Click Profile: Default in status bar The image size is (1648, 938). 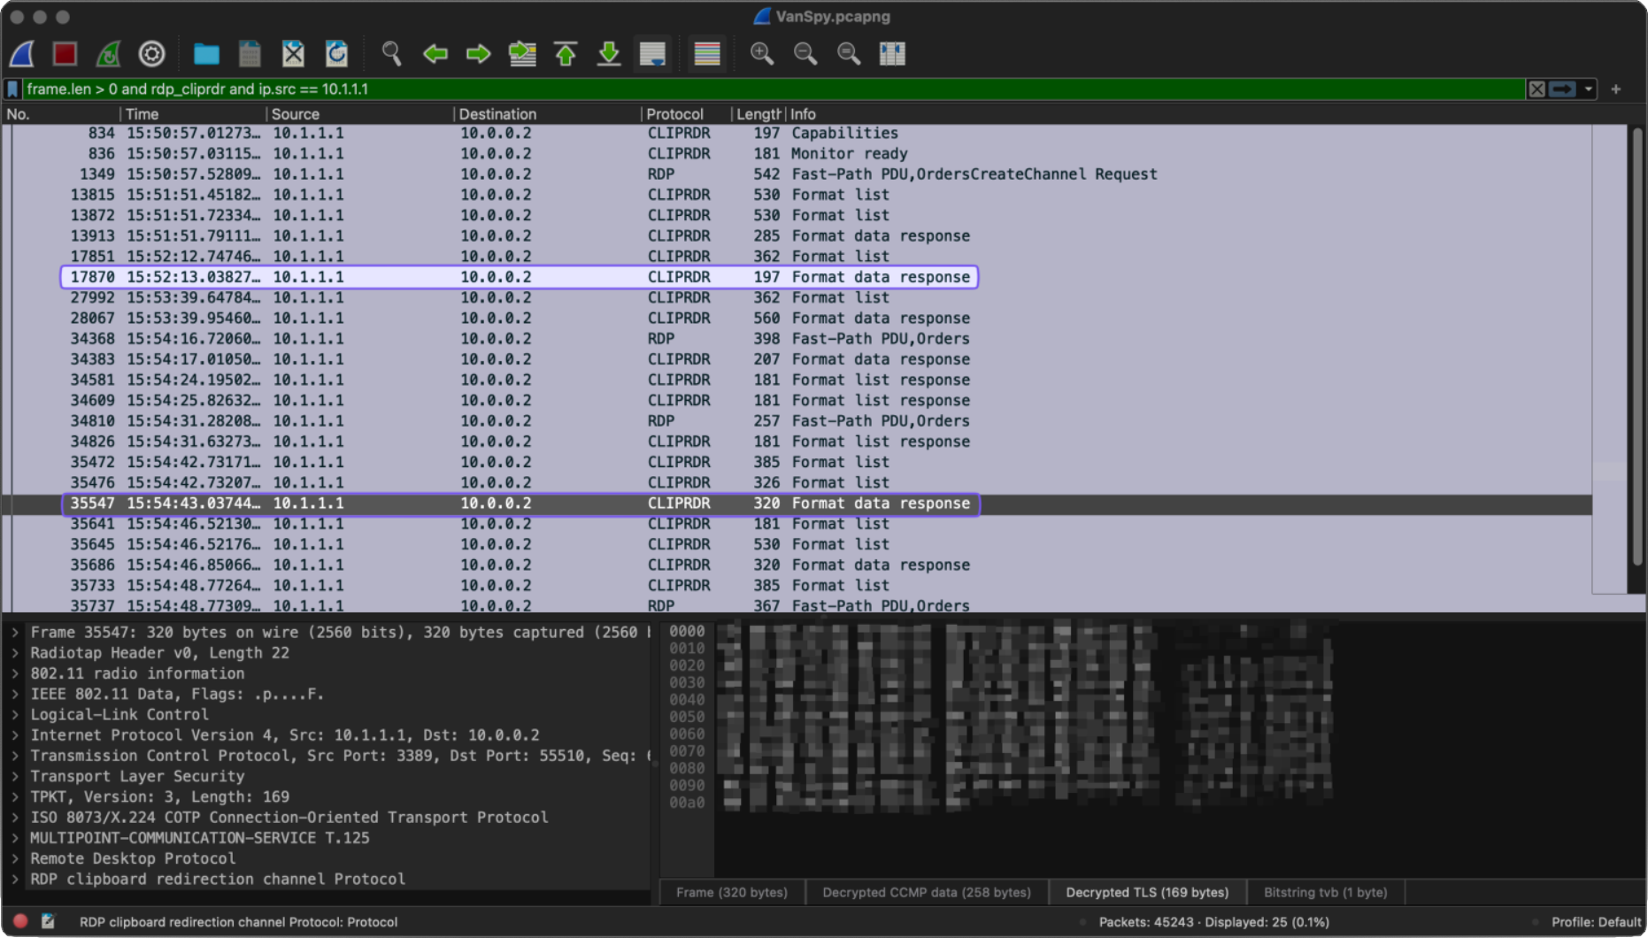click(x=1596, y=922)
